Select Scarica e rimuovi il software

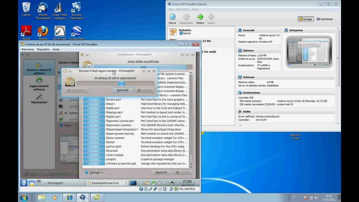click(x=39, y=68)
